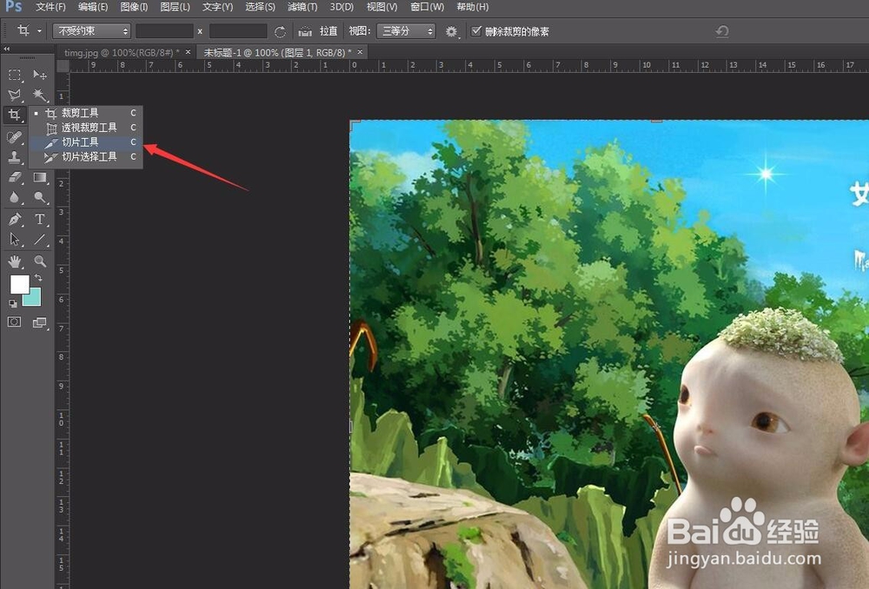Choose 切片工具 from the crop tool flyout
The height and width of the screenshot is (589, 869).
[81, 142]
